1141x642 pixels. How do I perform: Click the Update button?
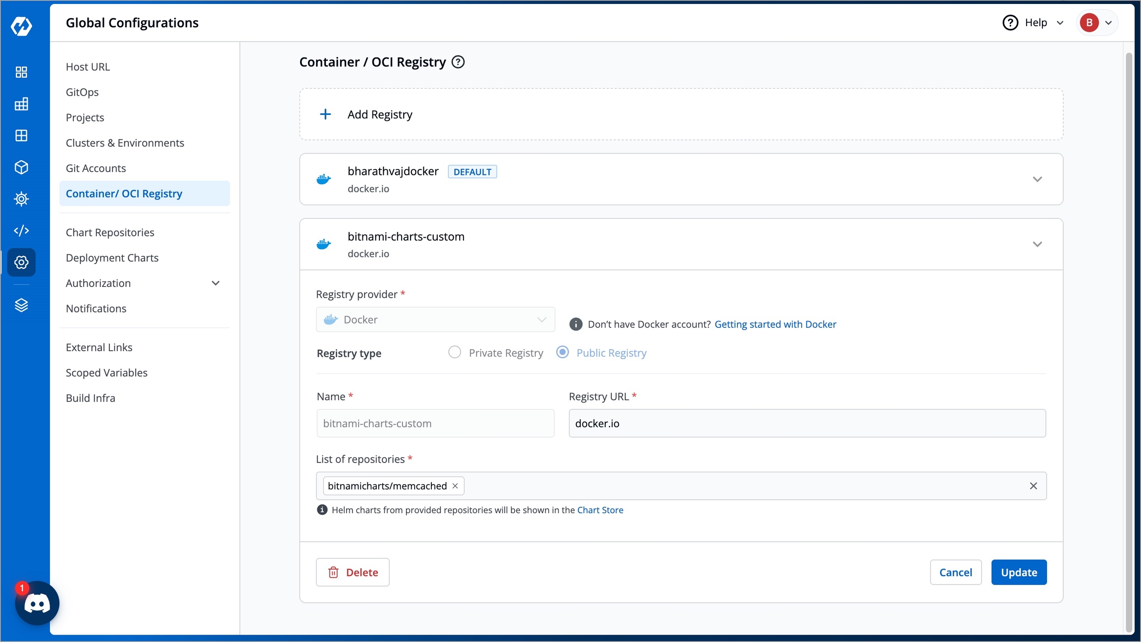[x=1018, y=572]
